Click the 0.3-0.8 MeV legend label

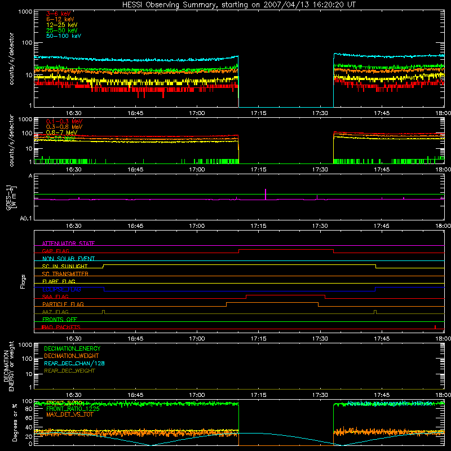point(64,127)
